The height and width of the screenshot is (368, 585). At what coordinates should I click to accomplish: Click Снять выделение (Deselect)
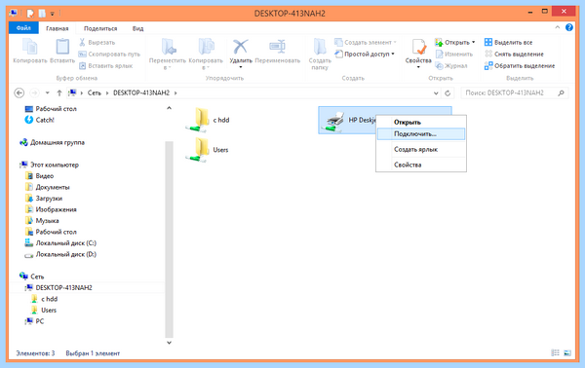pos(514,54)
